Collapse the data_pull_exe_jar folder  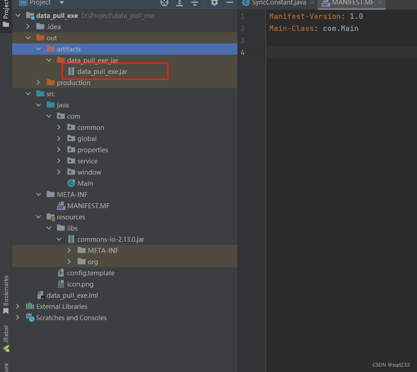coord(49,60)
